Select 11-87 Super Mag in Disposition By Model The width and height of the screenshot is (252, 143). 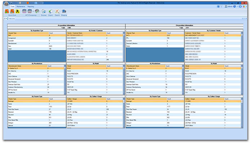(x=213, y=90)
